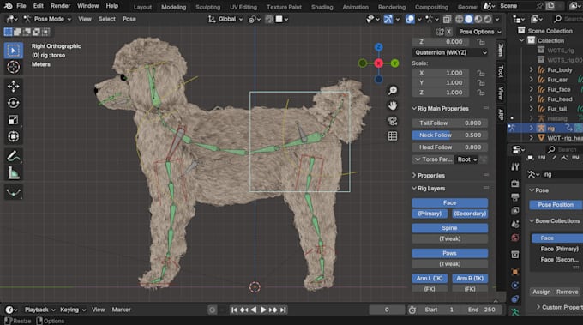This screenshot has width=583, height=325.
Task: Jump to the last frame
Action: [283, 310]
